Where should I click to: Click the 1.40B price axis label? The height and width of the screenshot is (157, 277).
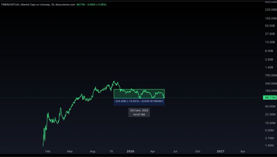click(269, 68)
